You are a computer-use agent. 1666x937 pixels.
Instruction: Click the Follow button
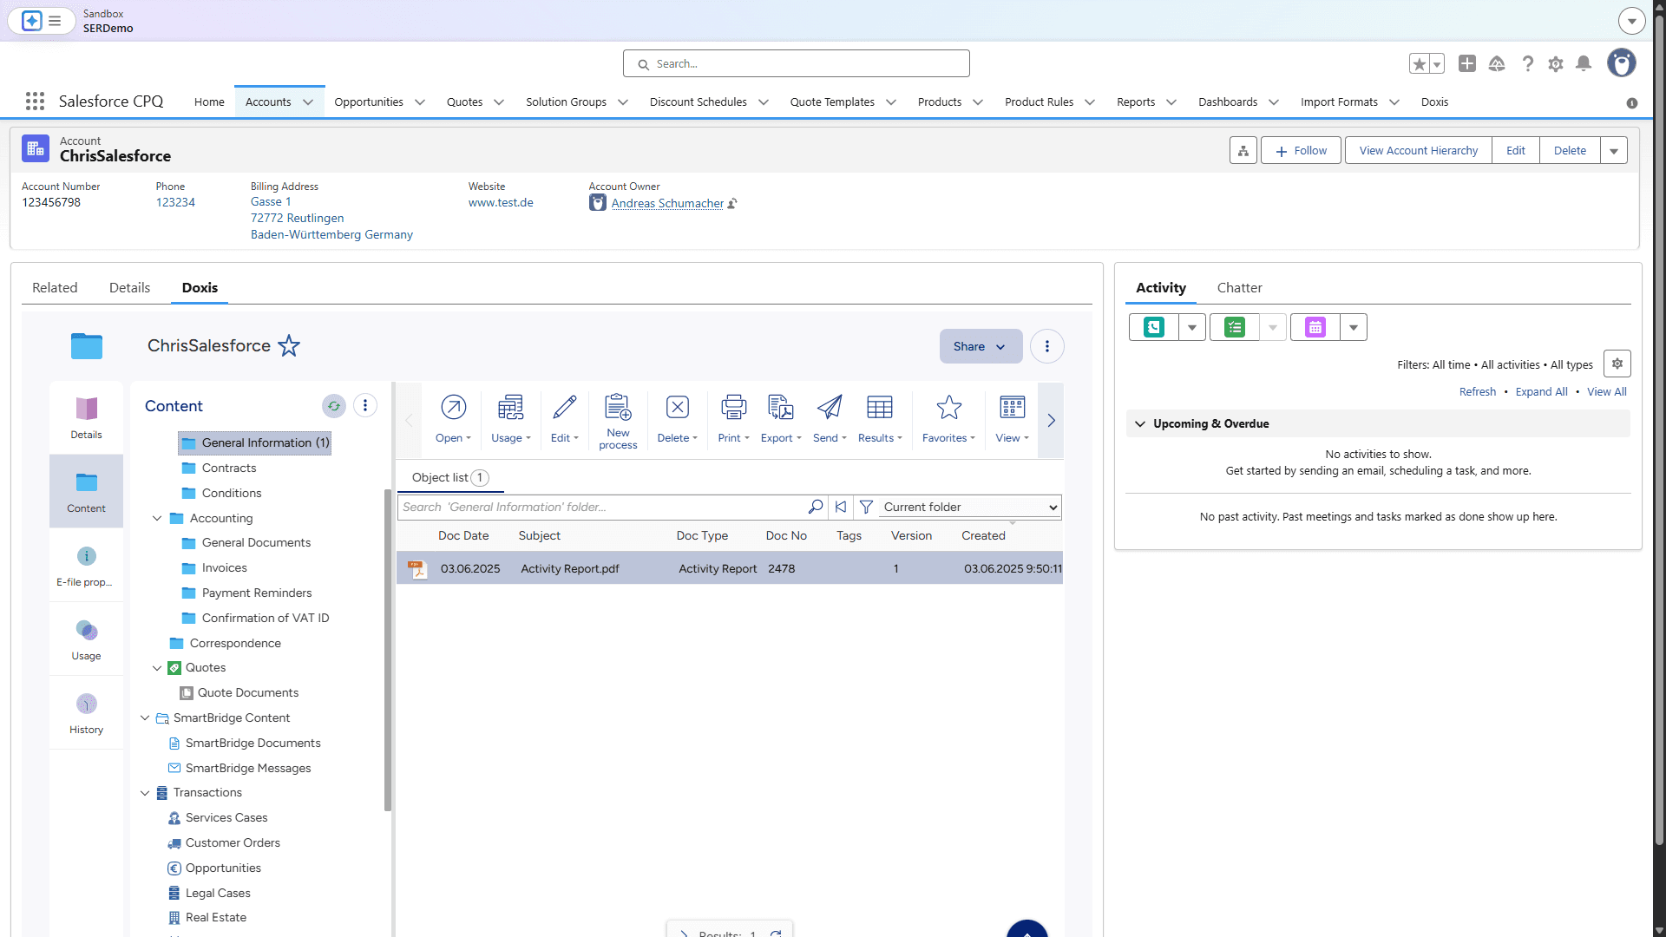(1301, 150)
